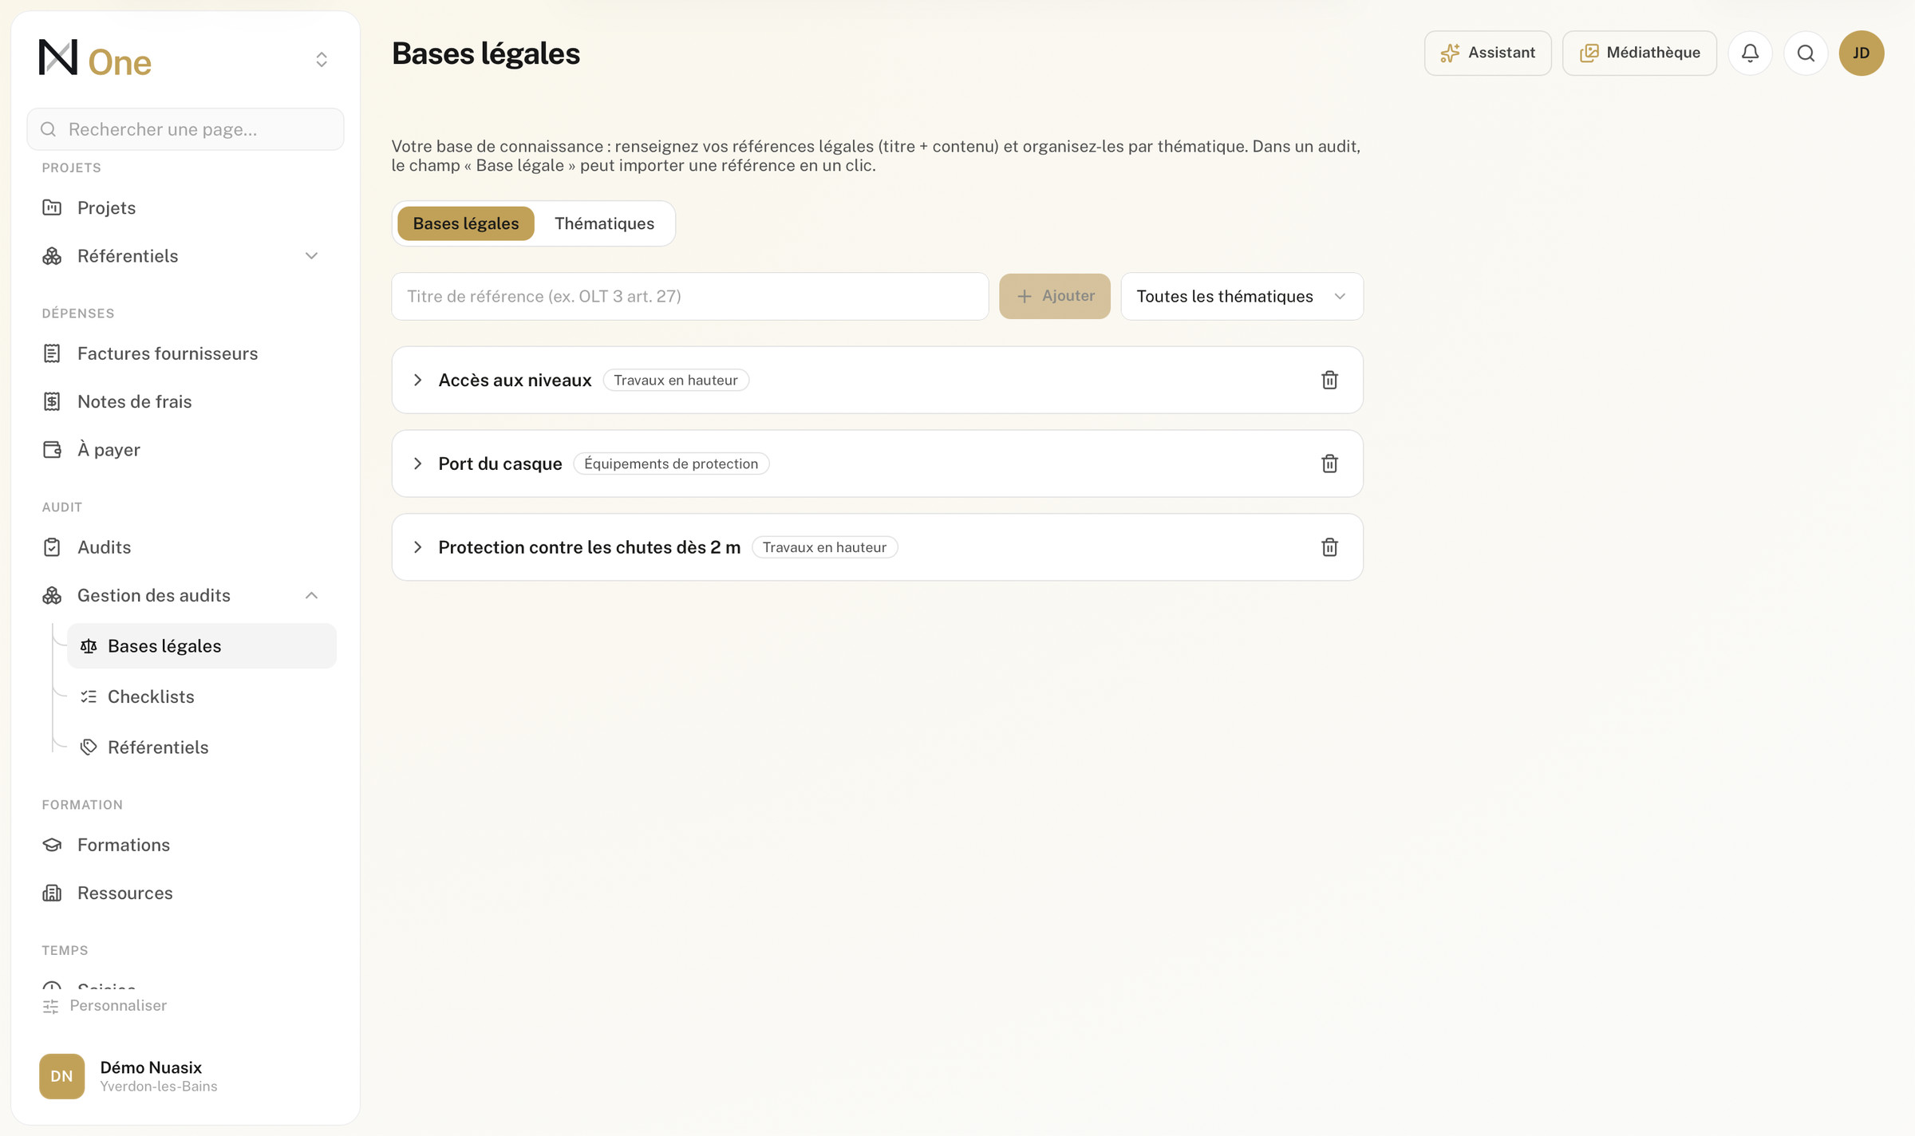Click the Ajouter button
Image resolution: width=1915 pixels, height=1136 pixels.
pos(1054,297)
